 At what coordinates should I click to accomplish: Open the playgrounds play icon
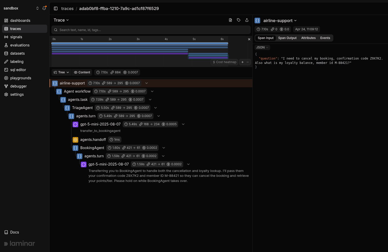[6, 78]
